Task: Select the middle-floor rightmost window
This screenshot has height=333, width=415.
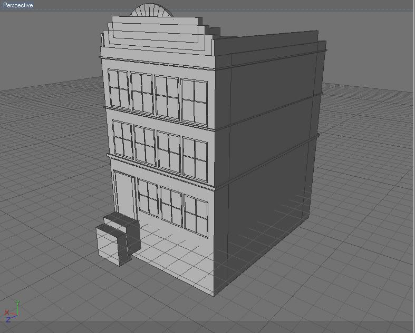Action: pos(195,159)
